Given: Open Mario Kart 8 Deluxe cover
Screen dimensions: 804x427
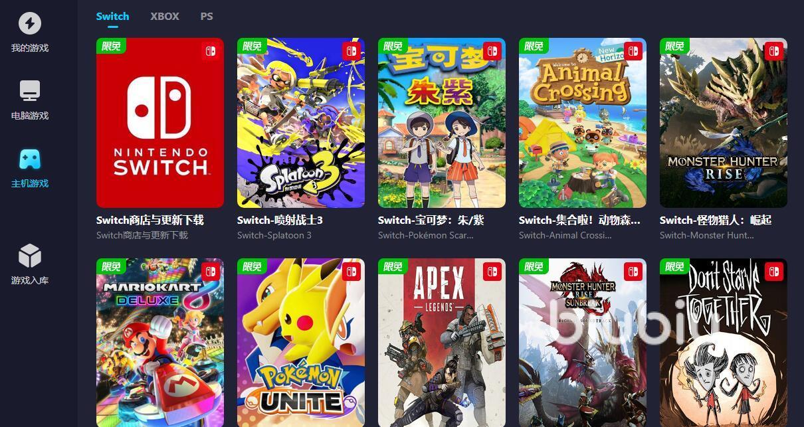Looking at the screenshot, I should tap(160, 343).
